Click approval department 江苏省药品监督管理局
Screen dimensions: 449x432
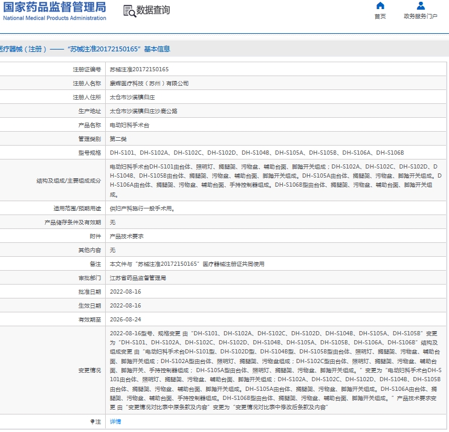coord(138,278)
